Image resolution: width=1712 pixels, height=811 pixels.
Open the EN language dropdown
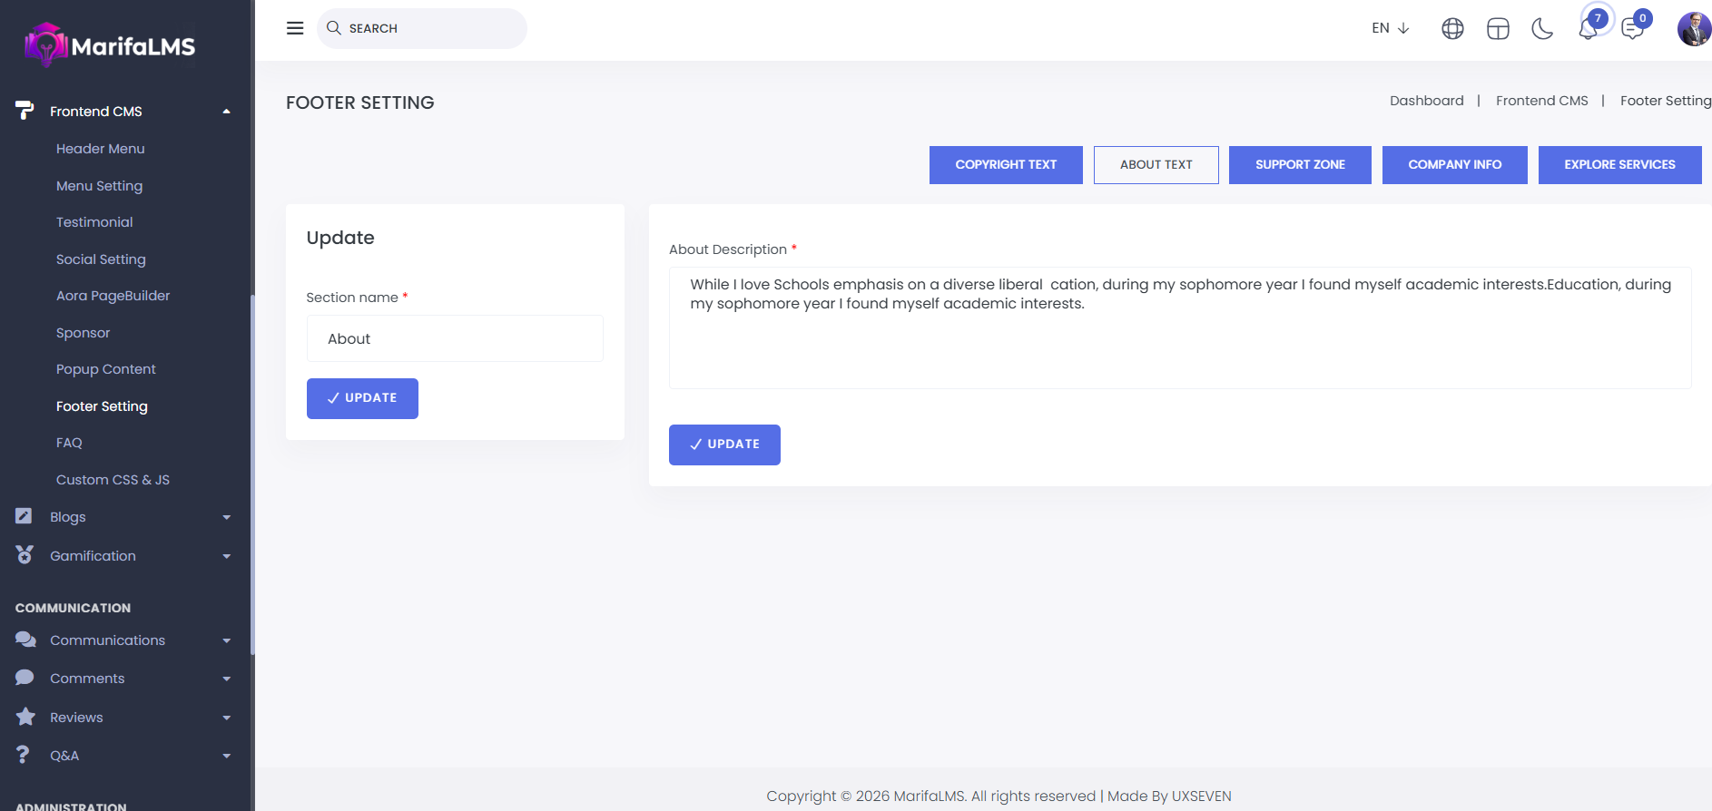click(x=1390, y=28)
